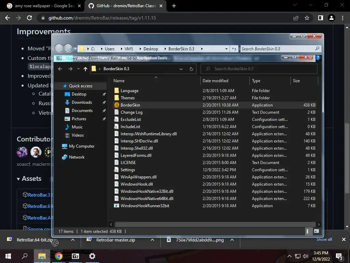Screen dimensions: 350x263
Task: Open Explorer help question mark icon
Action: (318, 58)
